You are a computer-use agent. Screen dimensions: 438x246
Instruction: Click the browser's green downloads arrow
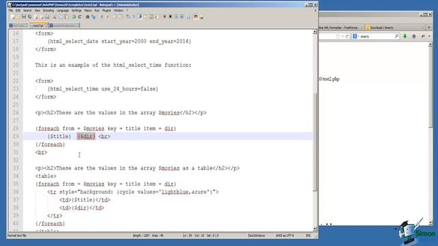(404, 36)
